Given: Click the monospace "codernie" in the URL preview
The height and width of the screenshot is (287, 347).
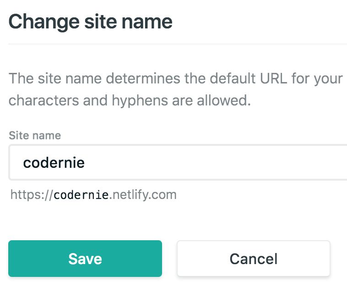Looking at the screenshot, I should [81, 195].
